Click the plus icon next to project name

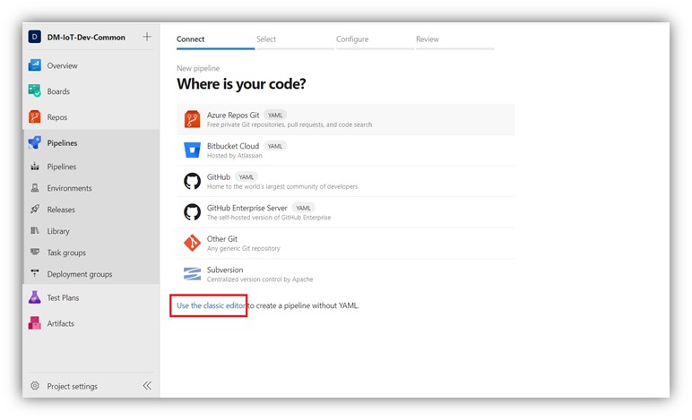click(x=147, y=37)
